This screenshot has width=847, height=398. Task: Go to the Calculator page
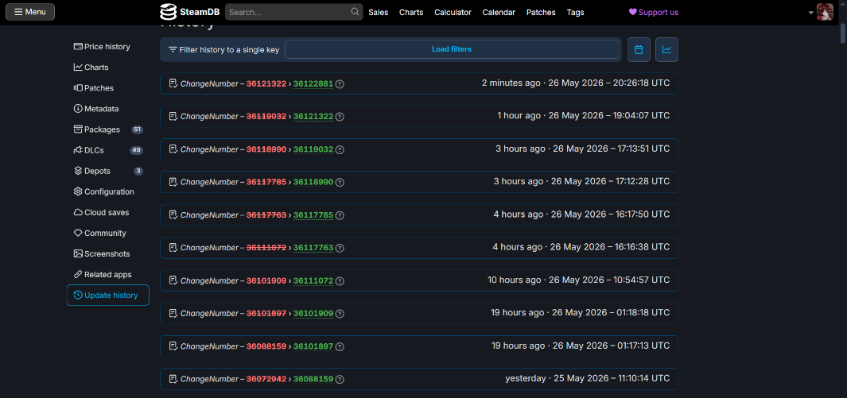point(453,12)
